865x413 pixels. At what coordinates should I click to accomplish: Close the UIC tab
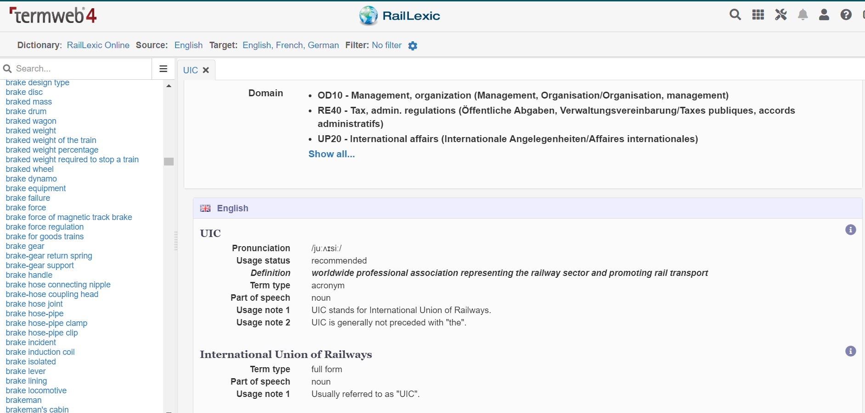(206, 70)
